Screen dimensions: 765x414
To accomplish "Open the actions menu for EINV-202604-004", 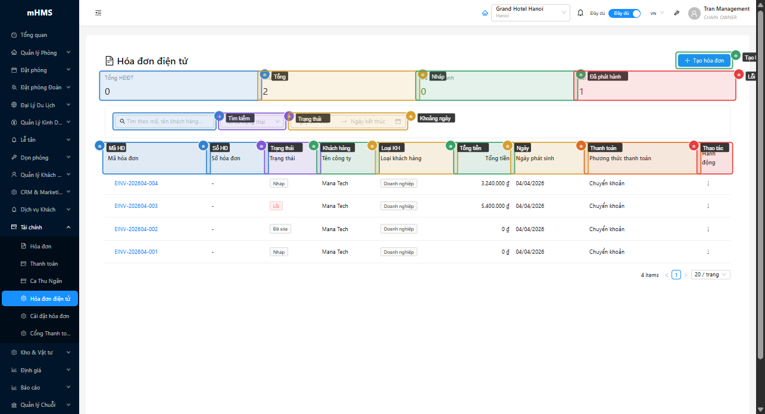I will click(708, 183).
